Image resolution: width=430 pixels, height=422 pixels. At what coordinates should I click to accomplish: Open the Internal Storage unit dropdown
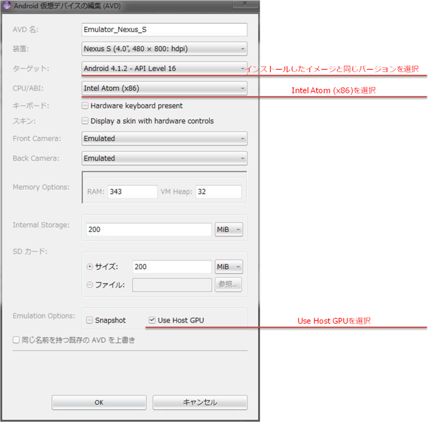(x=228, y=229)
